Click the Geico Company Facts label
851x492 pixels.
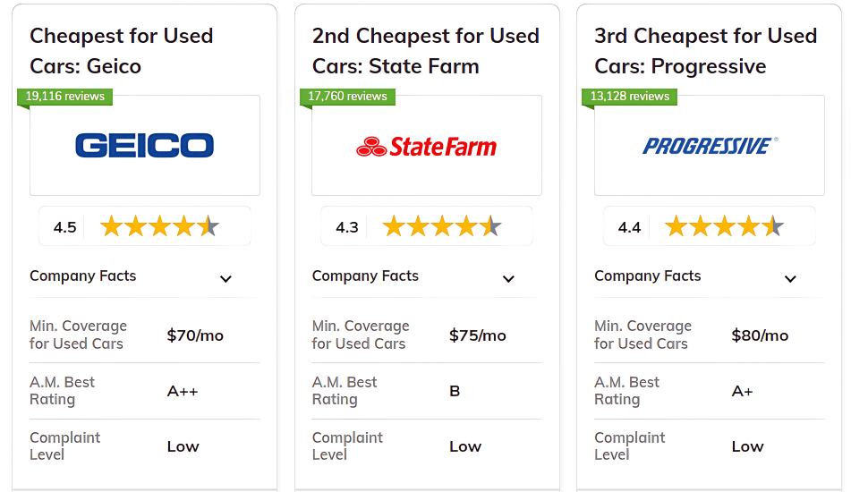click(x=83, y=276)
